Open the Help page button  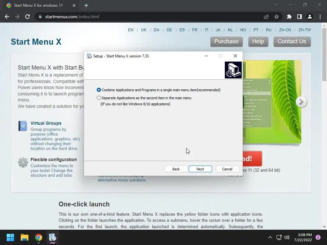(x=258, y=42)
